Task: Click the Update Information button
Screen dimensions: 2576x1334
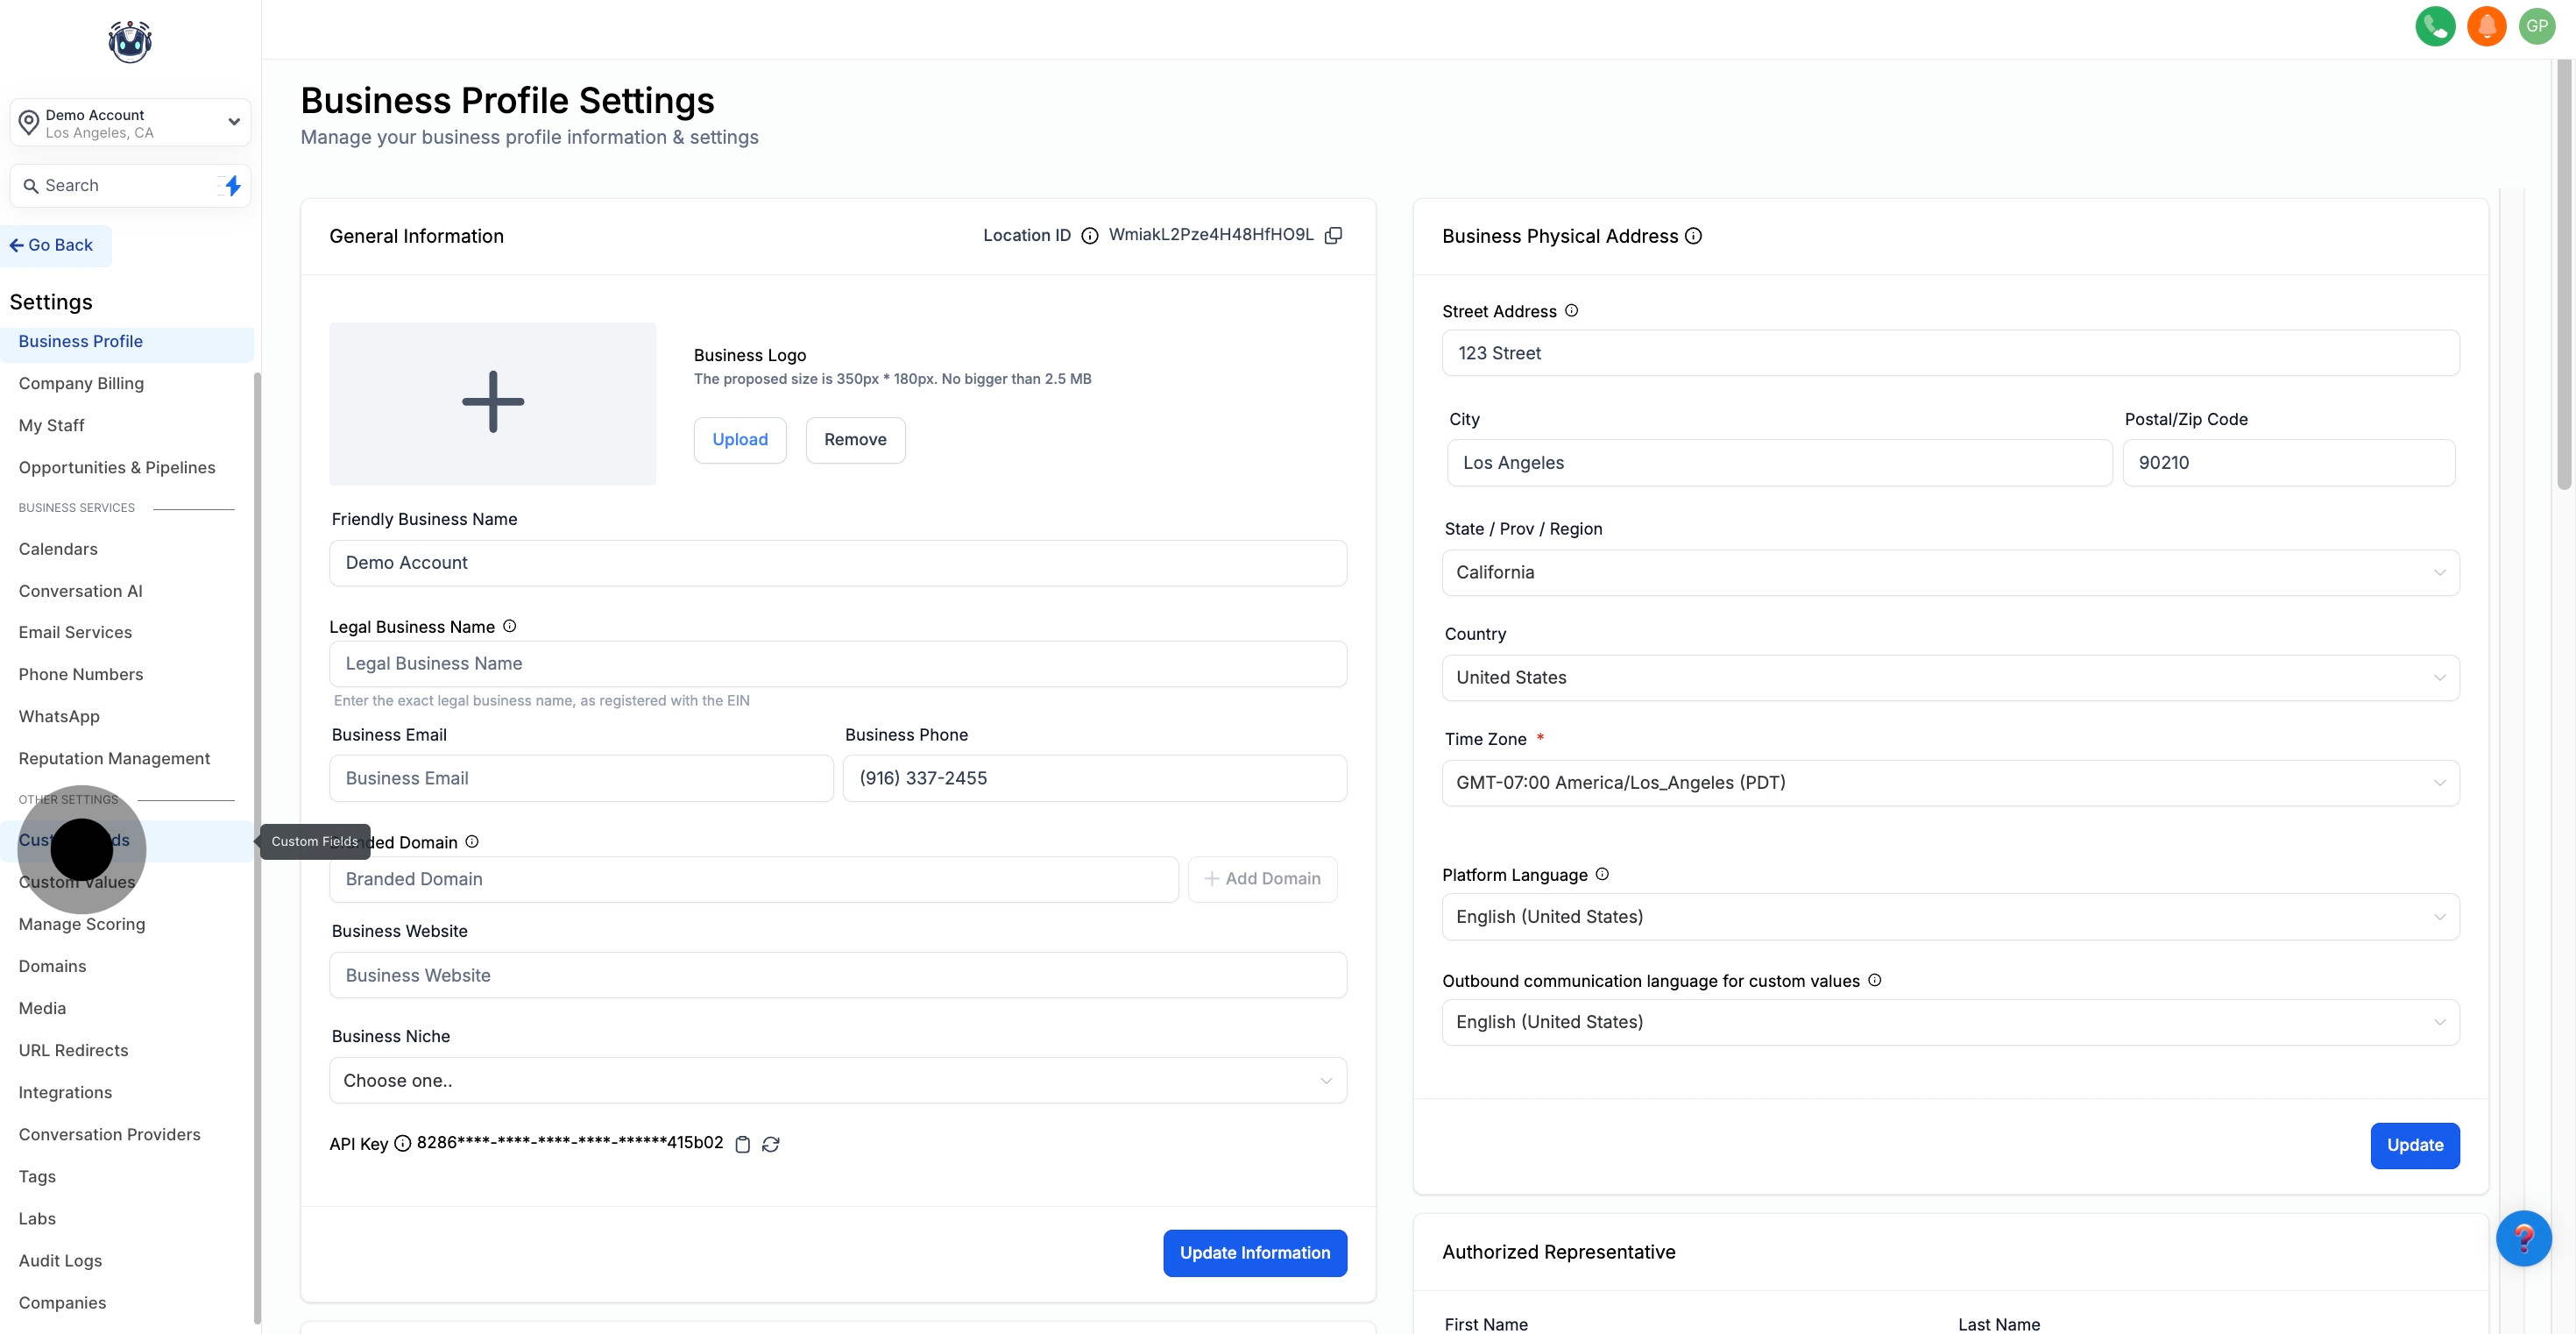Action: 1254,1252
